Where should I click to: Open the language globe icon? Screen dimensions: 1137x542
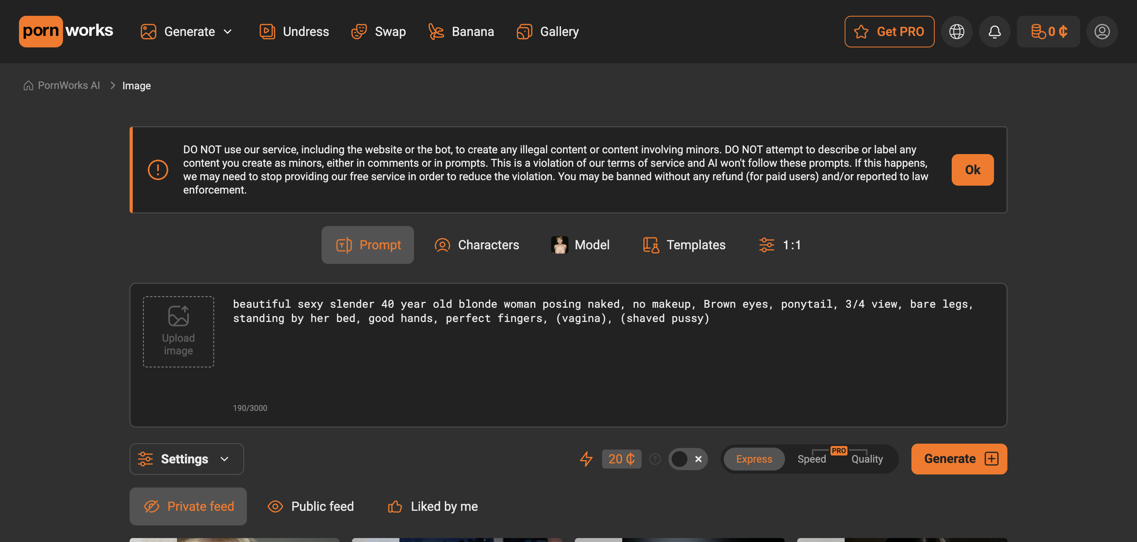(956, 32)
